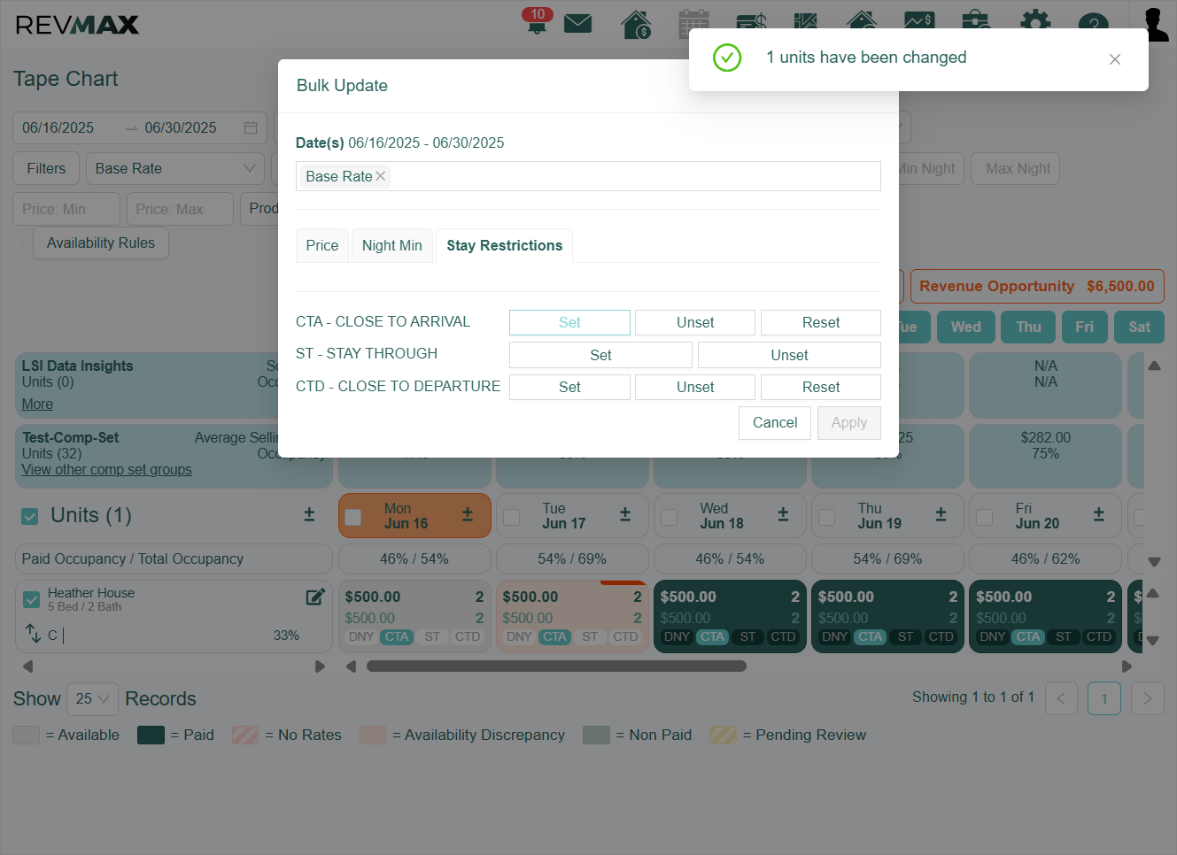Select the Stay Restrictions tab
1177x855 pixels.
click(x=505, y=245)
